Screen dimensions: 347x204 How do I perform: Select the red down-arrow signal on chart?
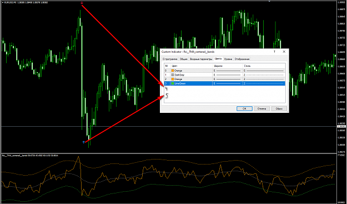tap(82, 3)
